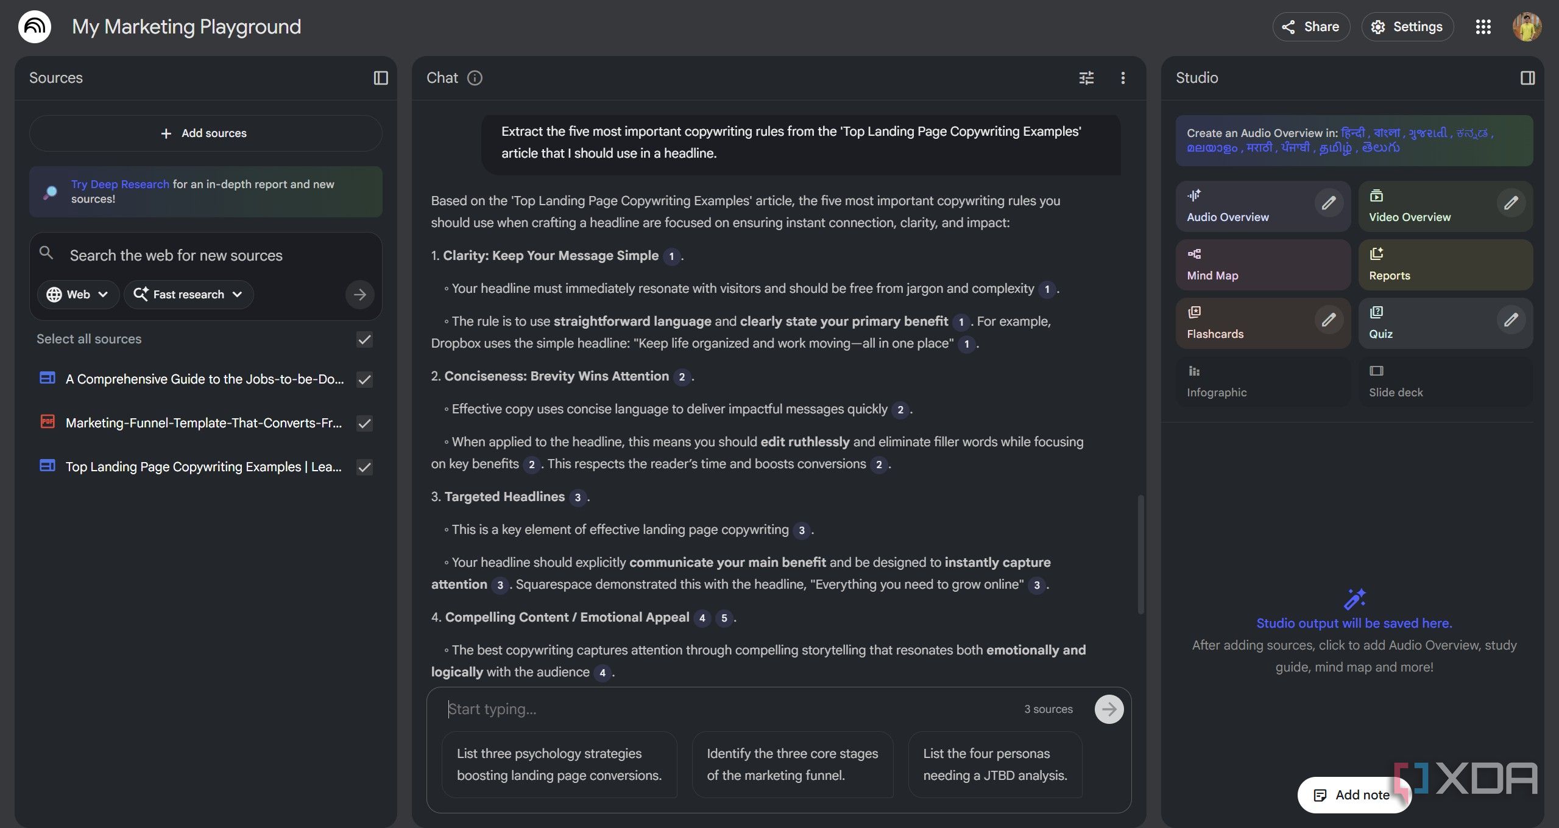Customize Quiz with pencil icon
1559x828 pixels.
click(x=1511, y=320)
